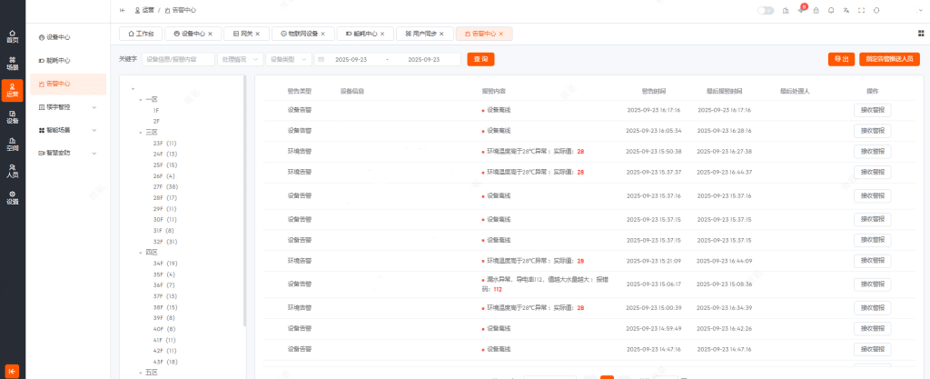The height and width of the screenshot is (379, 930).
Task: Click the 警告时间 column header
Action: point(653,91)
